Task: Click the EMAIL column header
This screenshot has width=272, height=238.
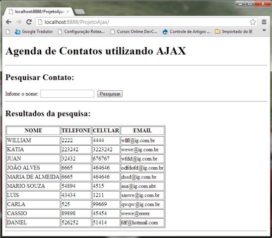Action: pyautogui.click(x=142, y=130)
